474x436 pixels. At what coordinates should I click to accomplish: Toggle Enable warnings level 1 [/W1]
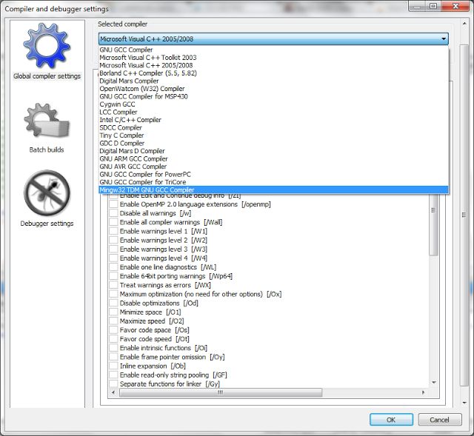pos(113,231)
